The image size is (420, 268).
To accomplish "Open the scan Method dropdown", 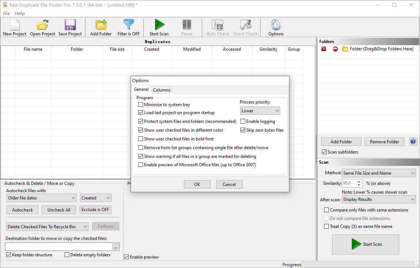I will tap(379, 173).
